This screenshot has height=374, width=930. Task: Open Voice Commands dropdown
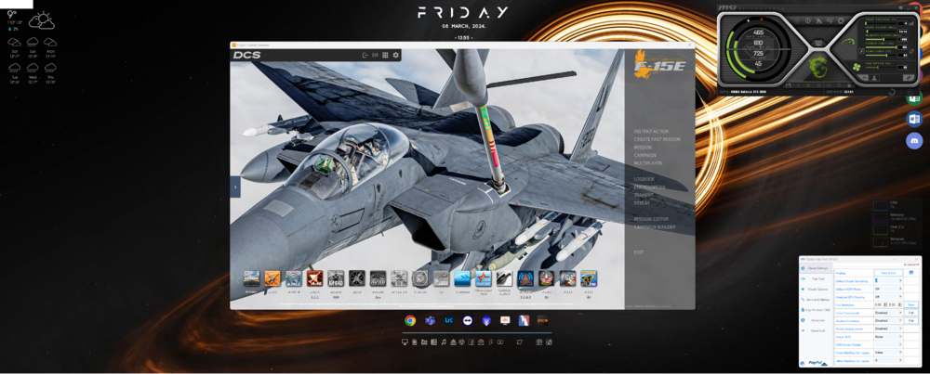coord(888,313)
